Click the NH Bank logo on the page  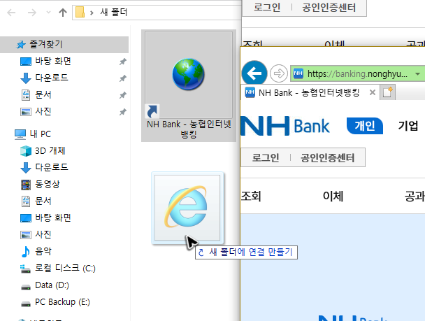(x=285, y=126)
